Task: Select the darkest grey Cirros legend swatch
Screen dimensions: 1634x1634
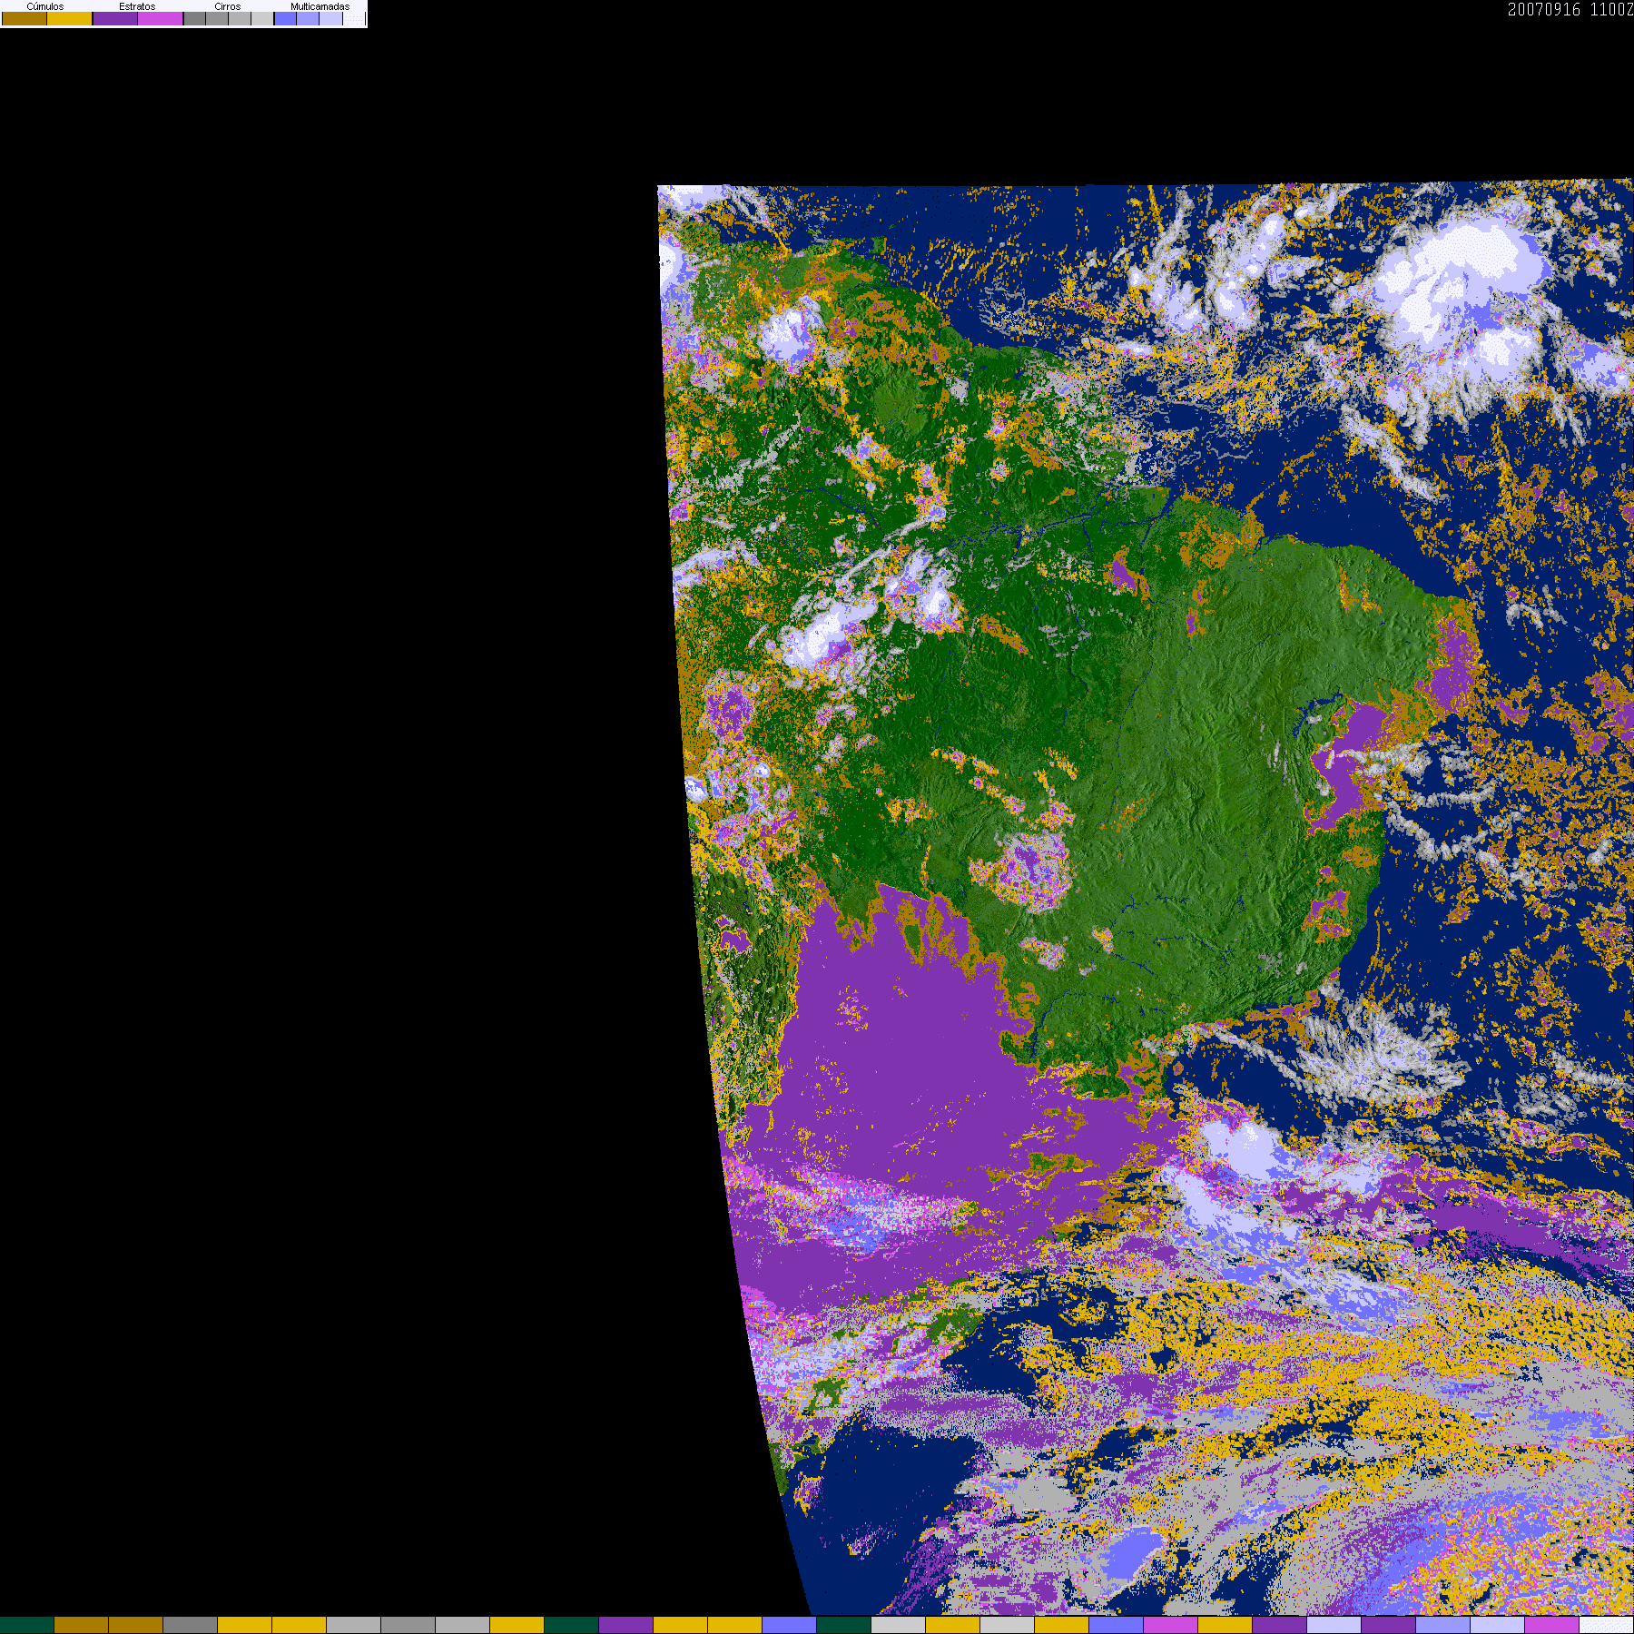Action: 194,18
